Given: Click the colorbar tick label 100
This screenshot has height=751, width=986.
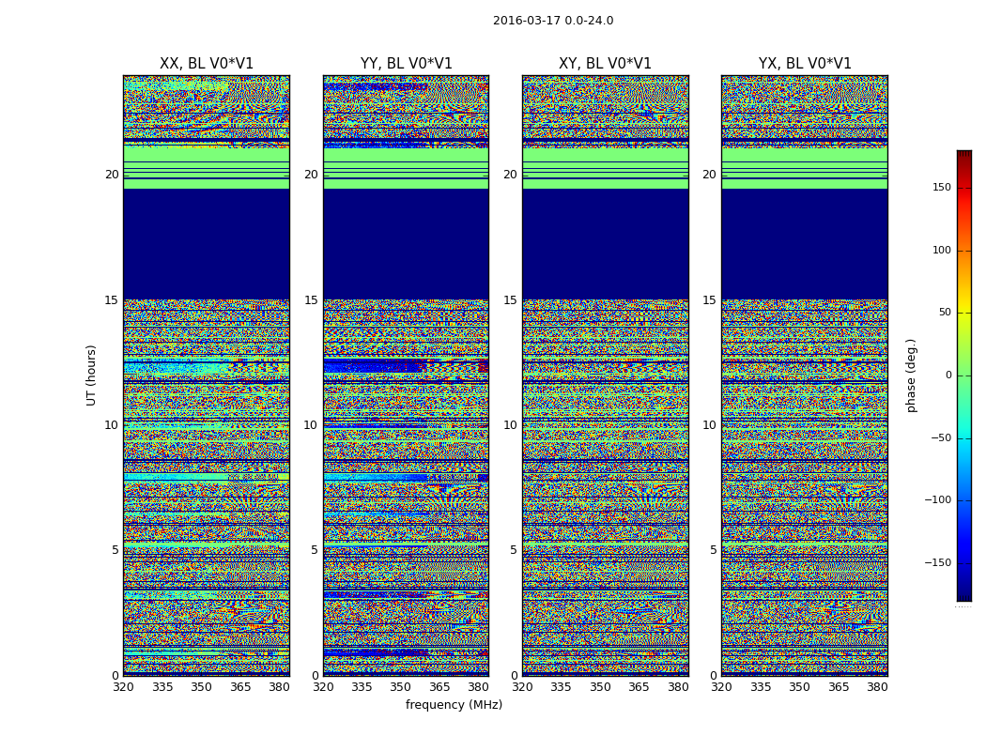Looking at the screenshot, I should point(942,250).
